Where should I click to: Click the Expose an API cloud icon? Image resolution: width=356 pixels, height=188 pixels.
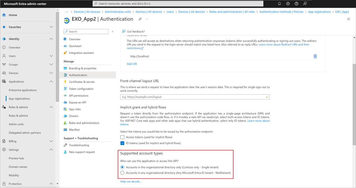click(65, 102)
